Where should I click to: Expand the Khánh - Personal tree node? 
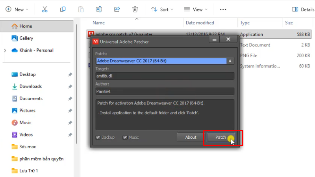[x=5, y=50]
